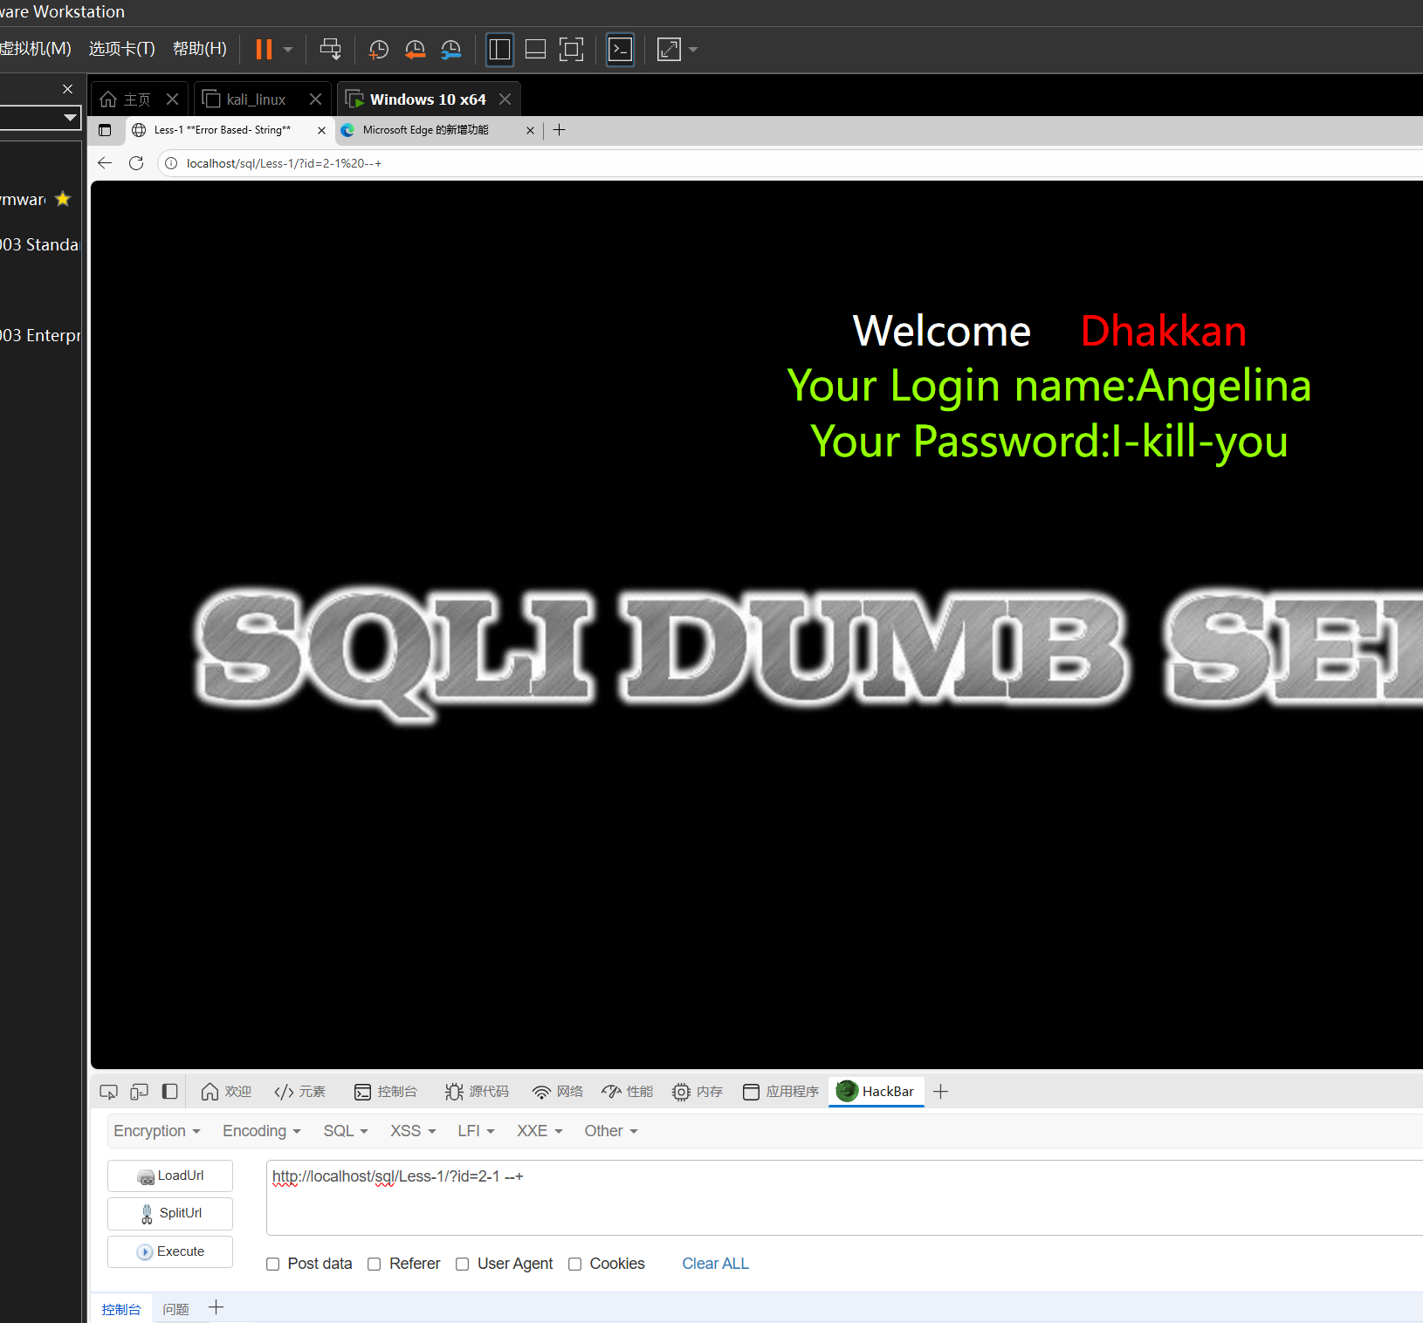
Task: Activate the DevTools inspect element icon
Action: pos(108,1092)
